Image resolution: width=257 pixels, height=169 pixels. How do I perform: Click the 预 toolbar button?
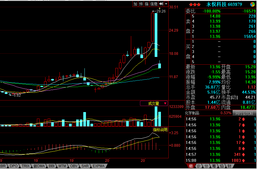(x=141, y=4)
